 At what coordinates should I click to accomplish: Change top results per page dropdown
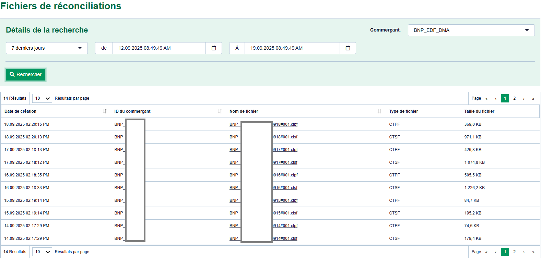(42, 98)
